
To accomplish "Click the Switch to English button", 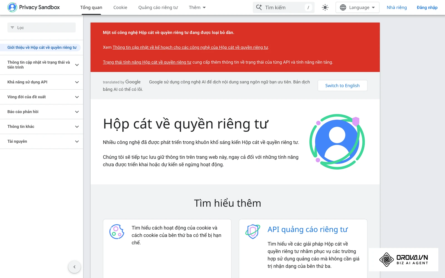I will 342,86.
